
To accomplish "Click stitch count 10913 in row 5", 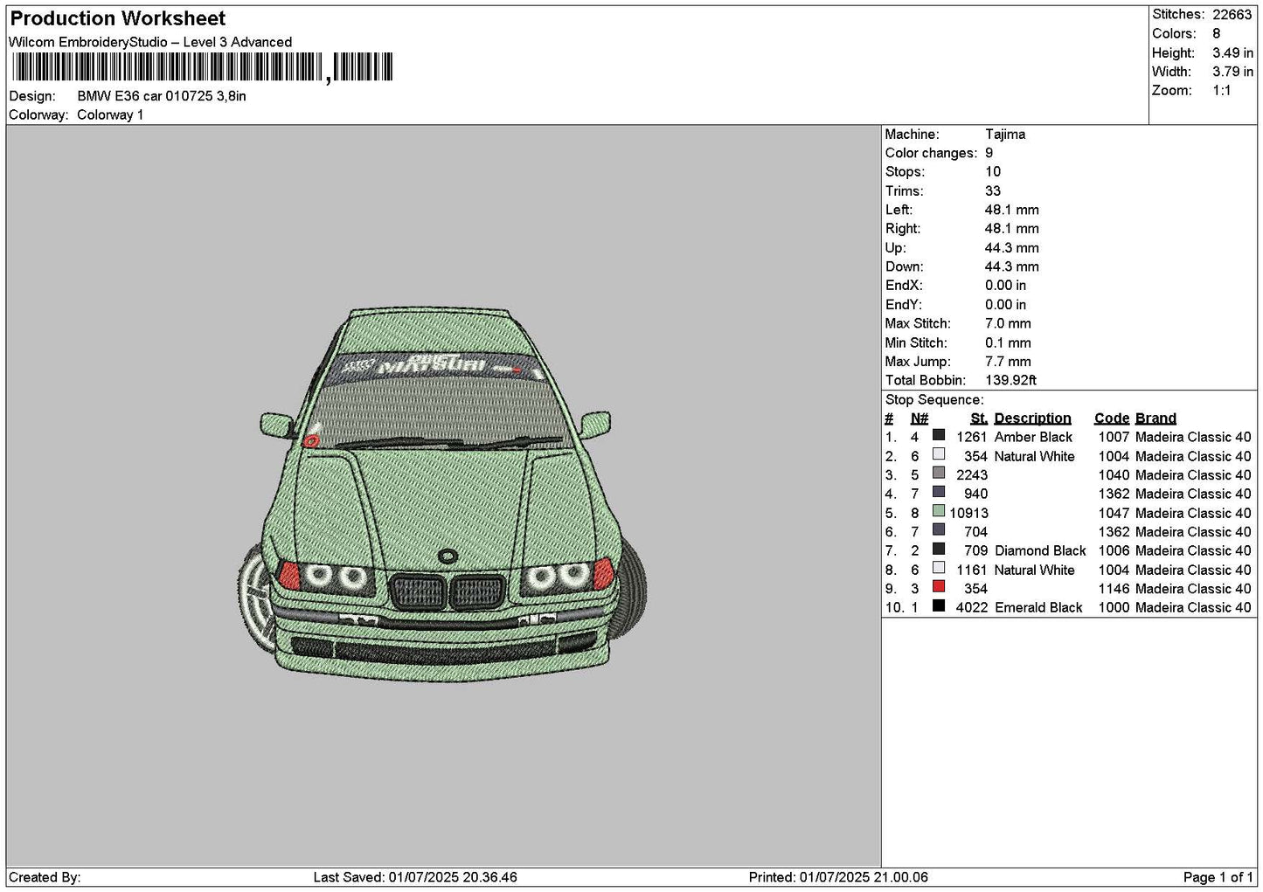I will pyautogui.click(x=968, y=514).
